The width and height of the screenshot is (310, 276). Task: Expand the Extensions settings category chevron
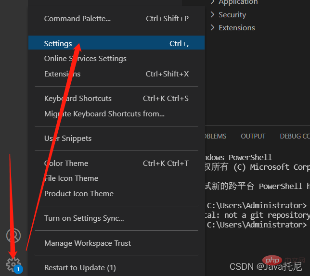point(213,27)
